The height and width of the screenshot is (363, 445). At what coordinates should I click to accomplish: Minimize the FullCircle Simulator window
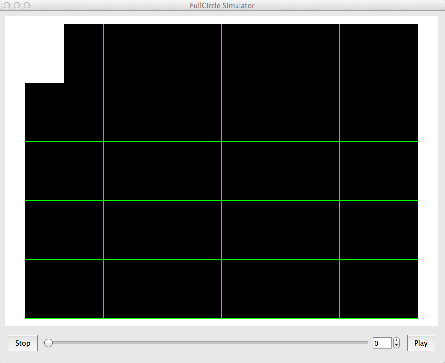(x=17, y=5)
